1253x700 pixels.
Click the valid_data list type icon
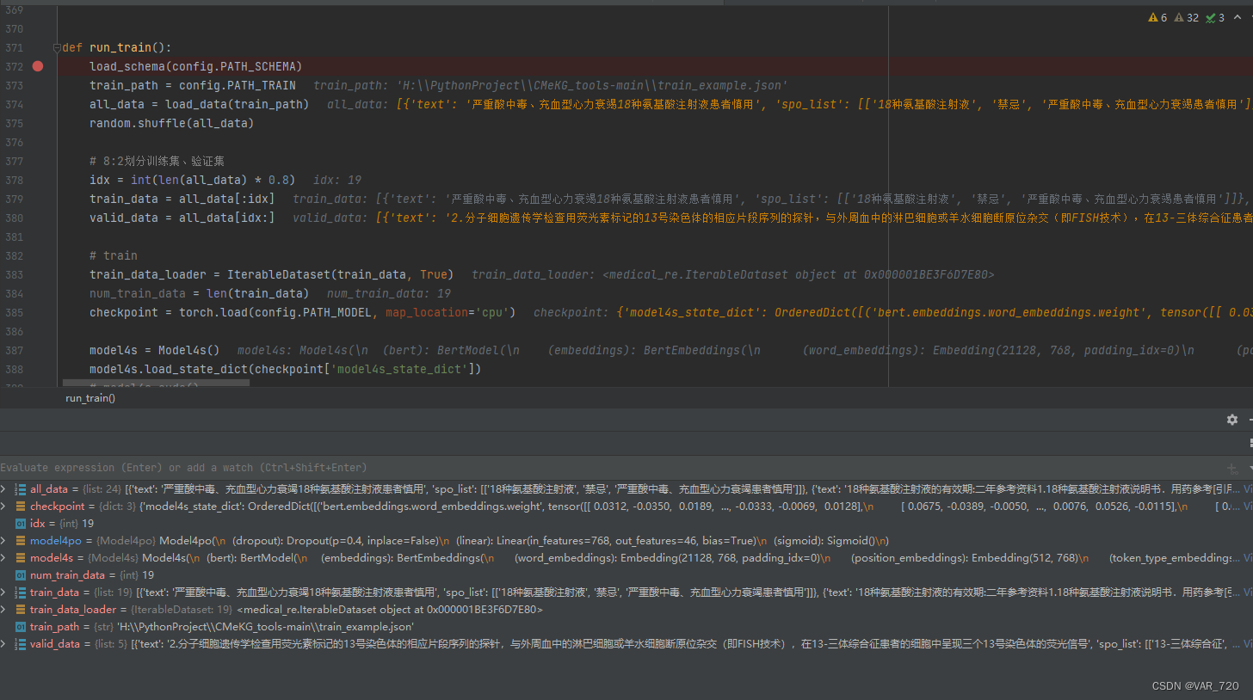[21, 644]
